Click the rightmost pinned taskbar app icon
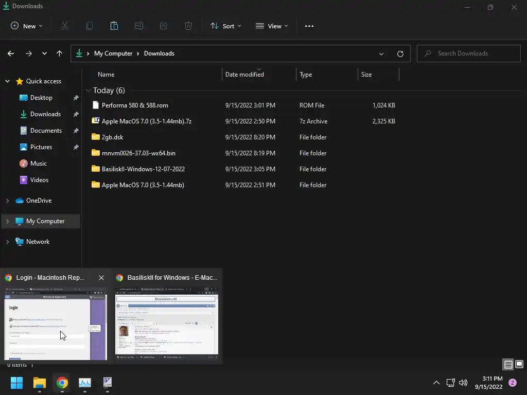 point(108,383)
